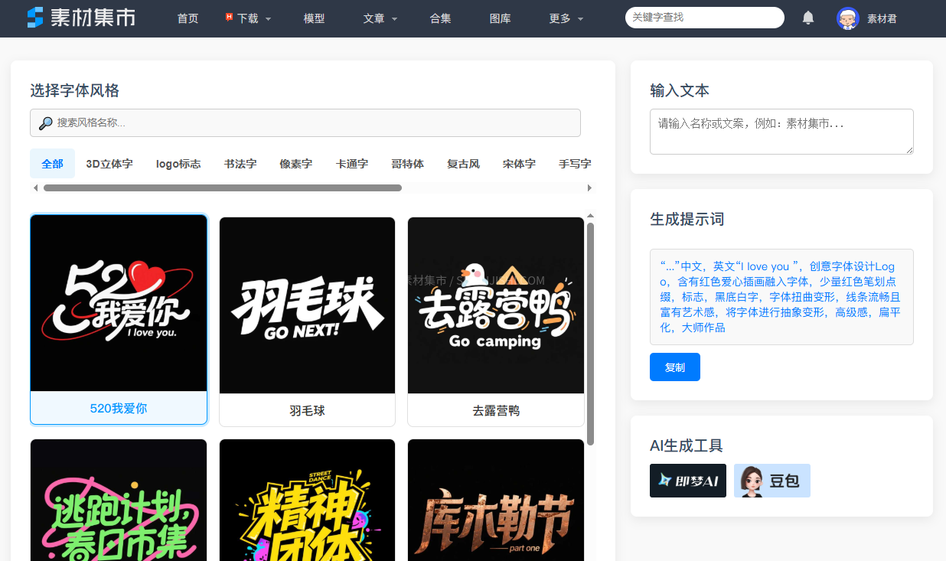Screen dimensions: 946x561
Task: Click the 输入文本 text area
Action: coord(781,132)
